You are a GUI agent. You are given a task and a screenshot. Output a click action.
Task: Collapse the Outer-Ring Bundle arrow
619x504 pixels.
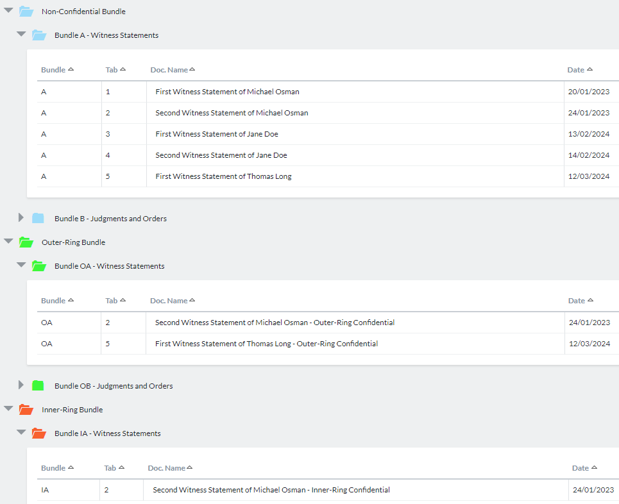coord(8,241)
